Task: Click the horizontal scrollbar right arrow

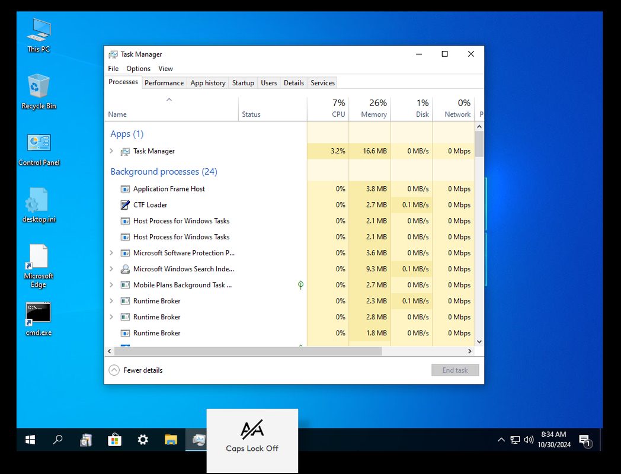Action: [x=470, y=351]
